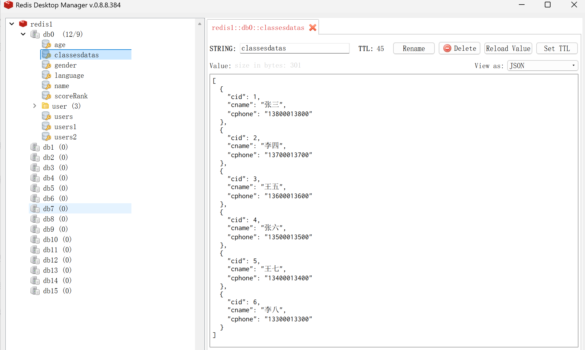Click the db0 database icon
585x350 pixels.
click(35, 34)
